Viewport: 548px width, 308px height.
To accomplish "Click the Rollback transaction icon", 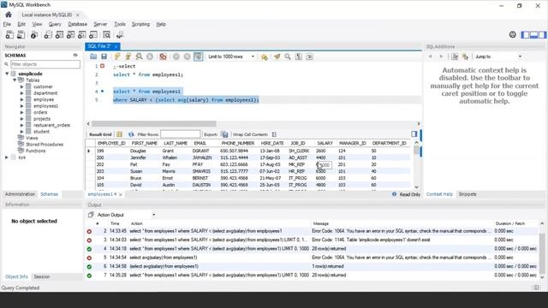I will (187, 56).
